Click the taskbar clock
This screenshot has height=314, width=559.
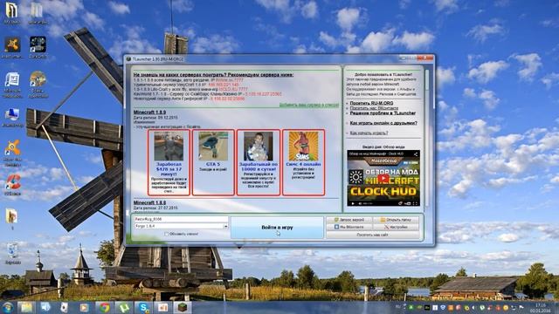point(540,308)
